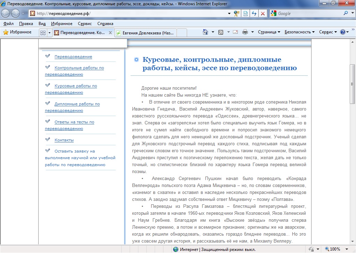
Task: Click the Compatibility View icon
Action: [245, 14]
